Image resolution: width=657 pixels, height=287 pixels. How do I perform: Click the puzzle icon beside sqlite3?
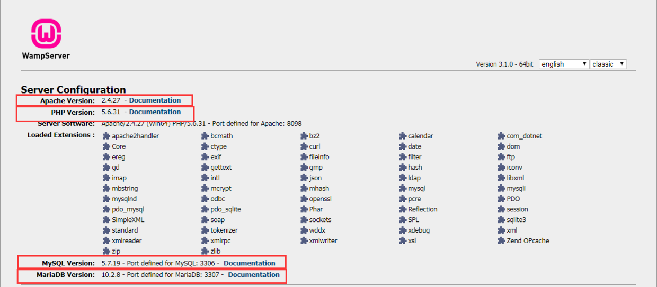pyautogui.click(x=501, y=220)
